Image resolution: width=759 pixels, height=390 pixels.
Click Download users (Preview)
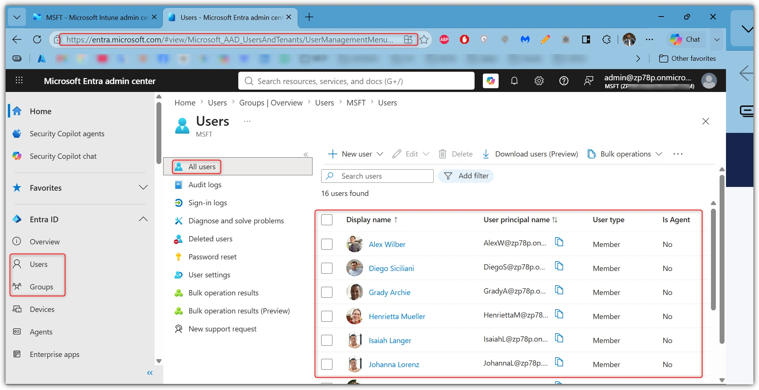point(530,154)
